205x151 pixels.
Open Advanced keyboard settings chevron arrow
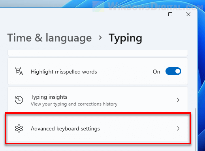(x=178, y=128)
